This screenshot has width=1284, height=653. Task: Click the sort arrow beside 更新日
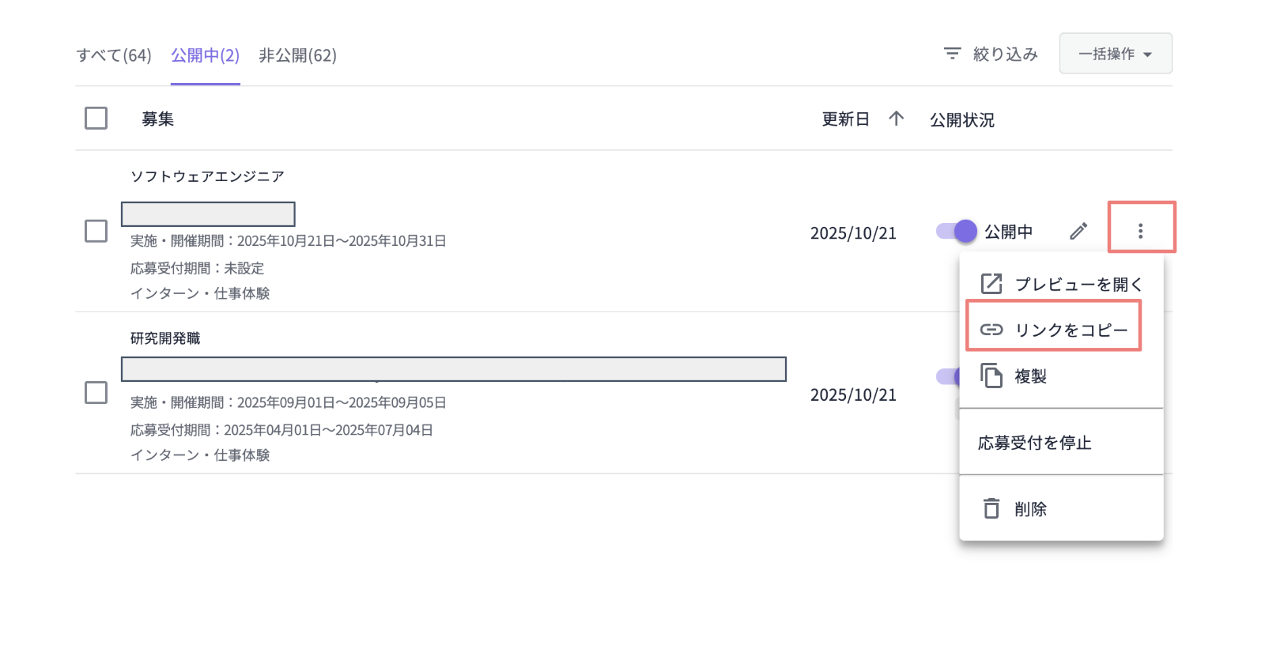[x=896, y=119]
